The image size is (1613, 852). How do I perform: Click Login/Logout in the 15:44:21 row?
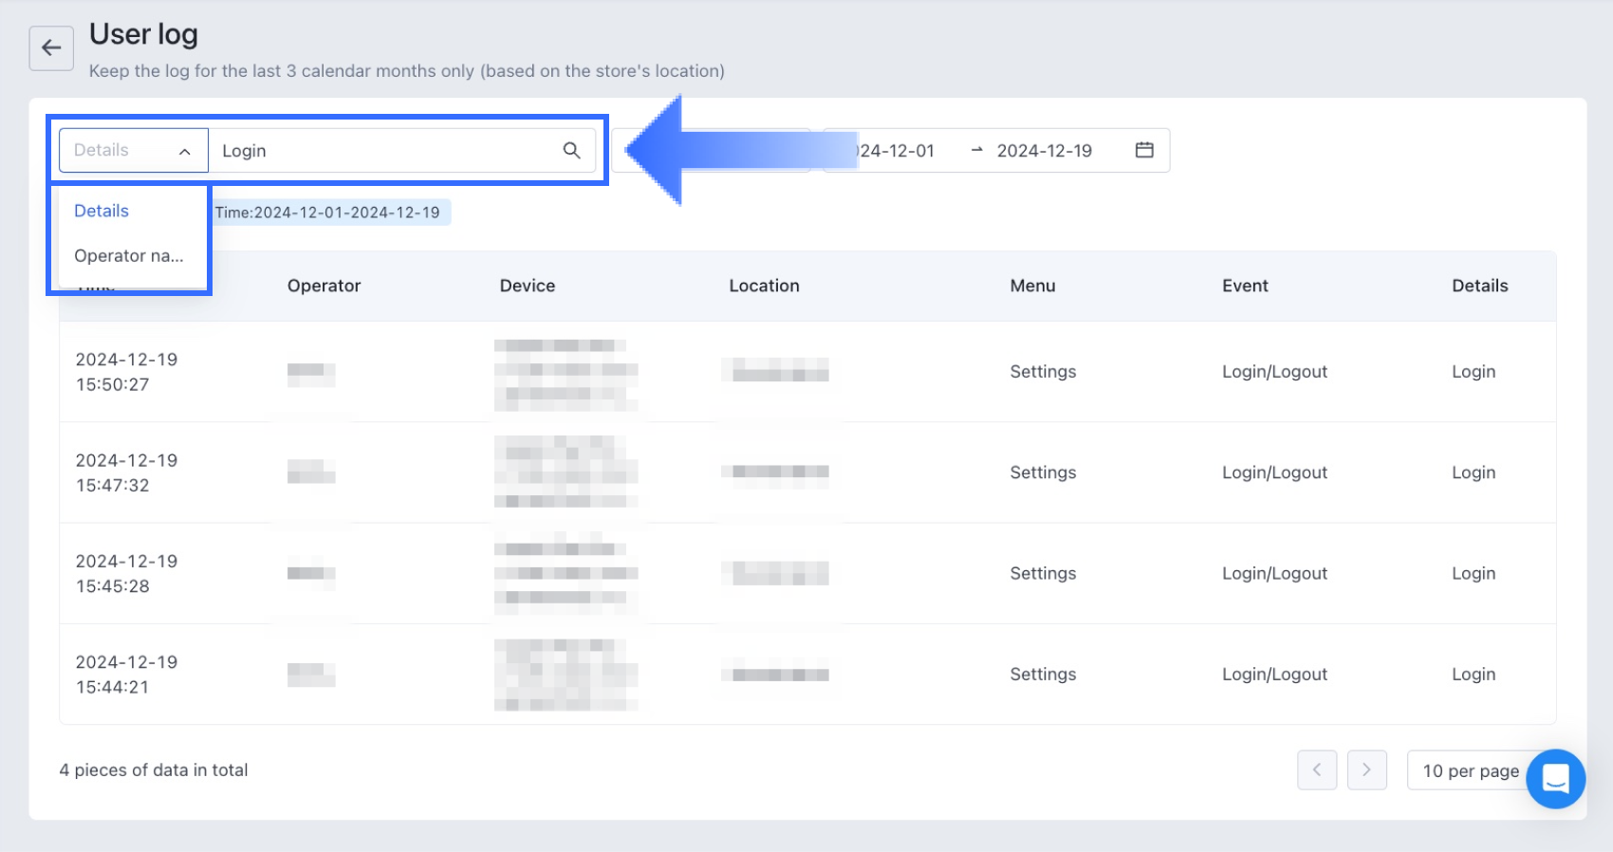click(x=1274, y=675)
